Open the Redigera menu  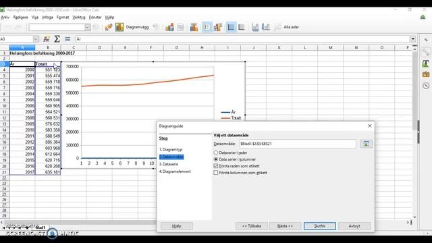point(21,17)
